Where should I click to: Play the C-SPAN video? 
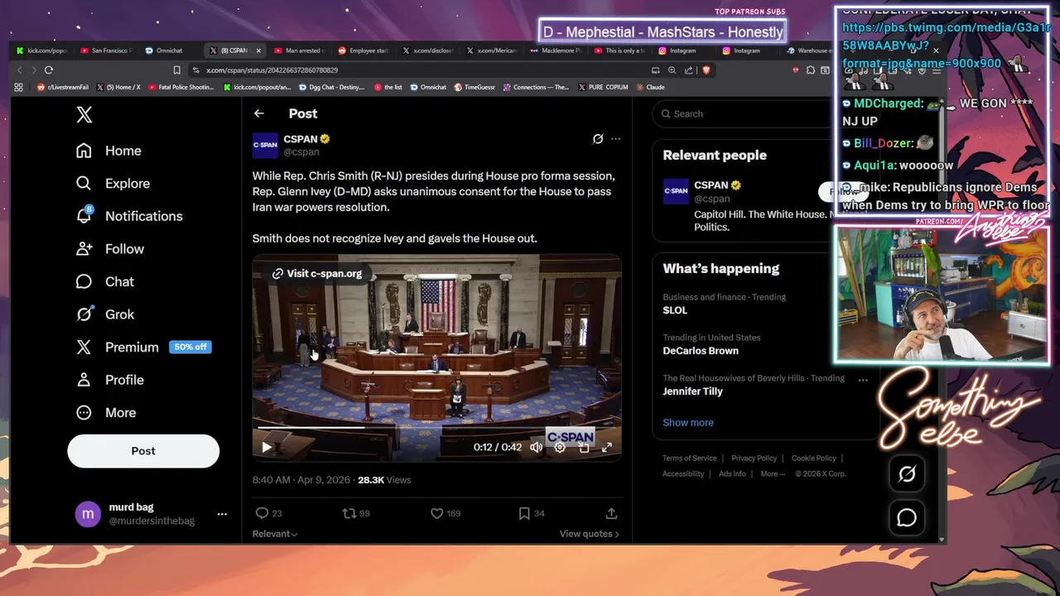tap(267, 447)
